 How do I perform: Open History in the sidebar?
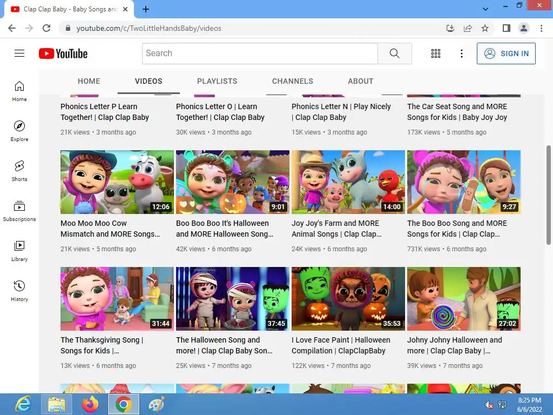(x=19, y=290)
